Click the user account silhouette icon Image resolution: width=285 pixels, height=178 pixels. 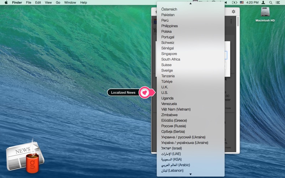coord(263,2)
